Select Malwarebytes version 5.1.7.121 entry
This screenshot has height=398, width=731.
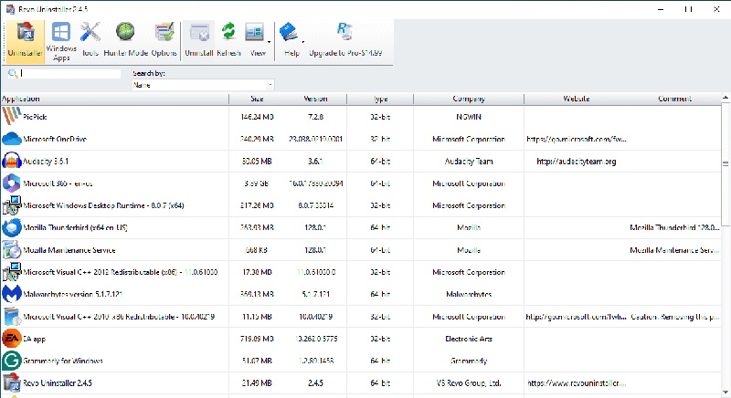pos(73,294)
